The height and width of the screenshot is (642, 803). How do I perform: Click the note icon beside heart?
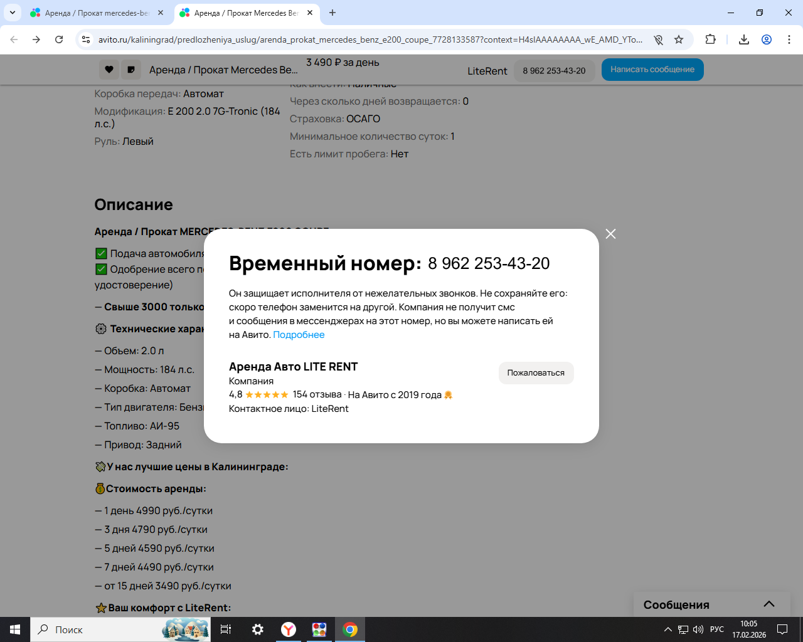(x=131, y=70)
